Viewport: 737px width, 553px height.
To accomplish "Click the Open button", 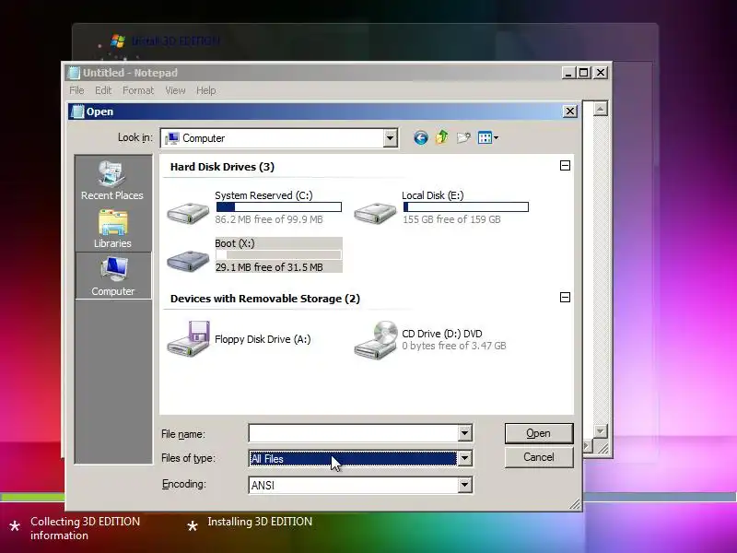I will click(x=539, y=433).
